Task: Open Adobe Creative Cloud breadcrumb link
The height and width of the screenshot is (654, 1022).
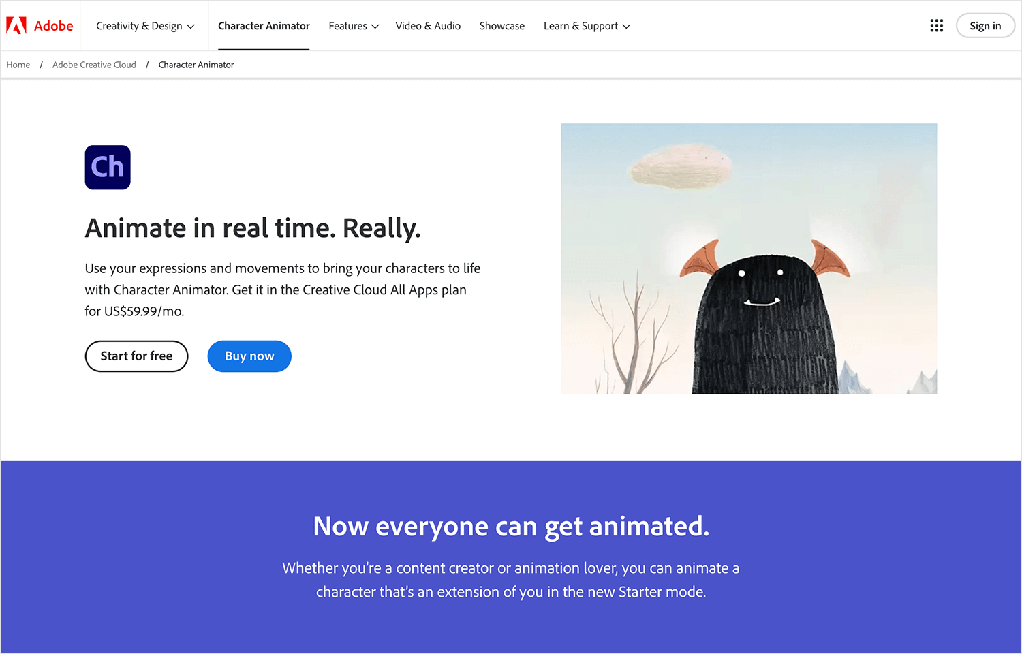Action: click(94, 65)
